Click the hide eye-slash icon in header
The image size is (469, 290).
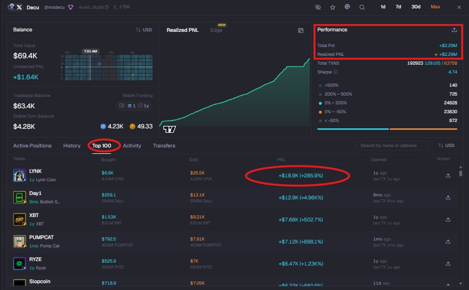coord(318,7)
